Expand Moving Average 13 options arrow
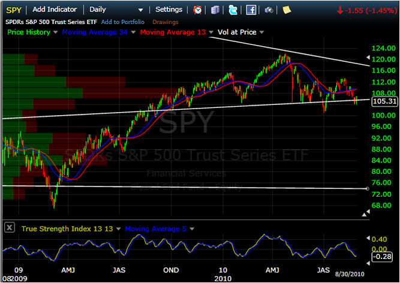400x283 pixels. pos(211,32)
